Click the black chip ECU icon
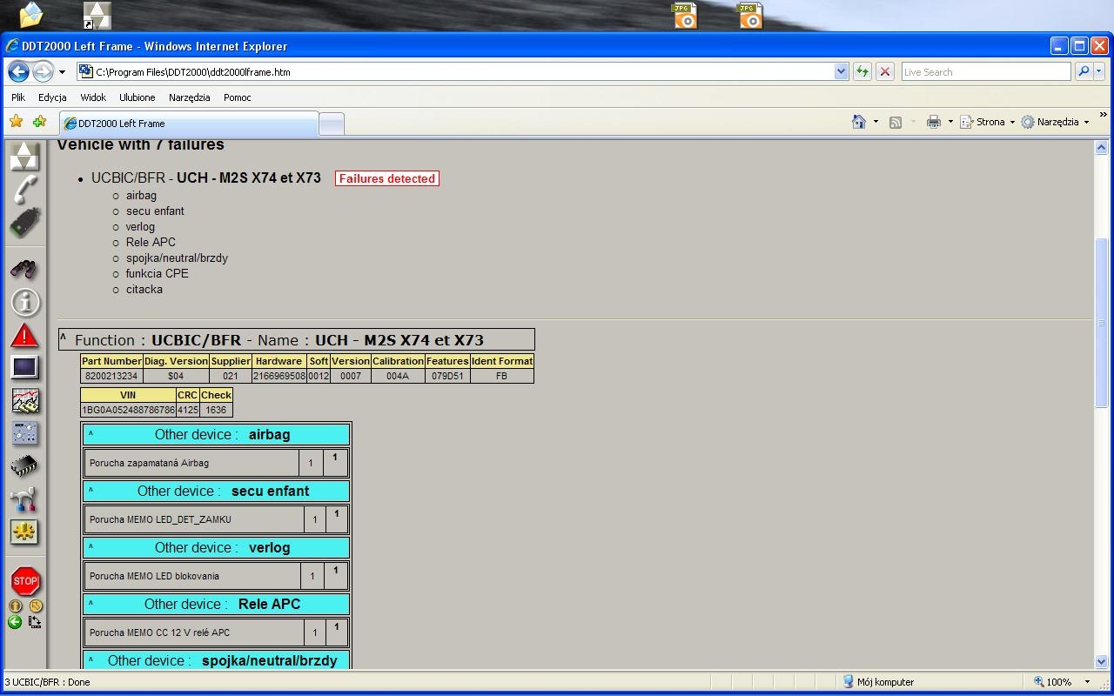 [24, 466]
